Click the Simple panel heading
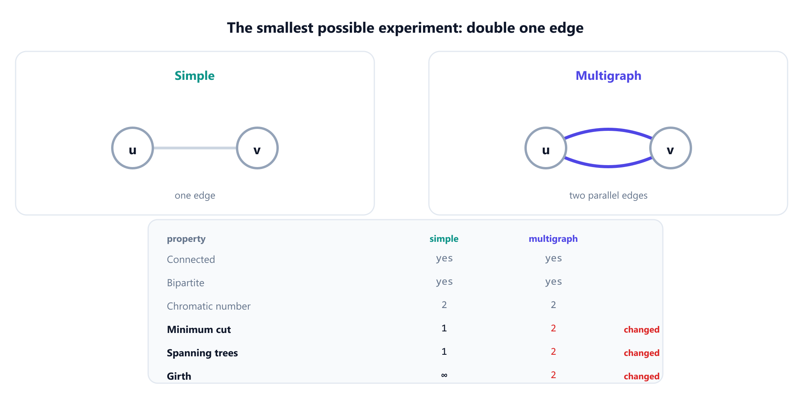Viewport: 811px width, 405px height. (x=195, y=76)
